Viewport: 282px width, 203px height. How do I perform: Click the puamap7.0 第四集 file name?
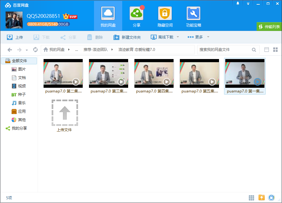coord(154,91)
